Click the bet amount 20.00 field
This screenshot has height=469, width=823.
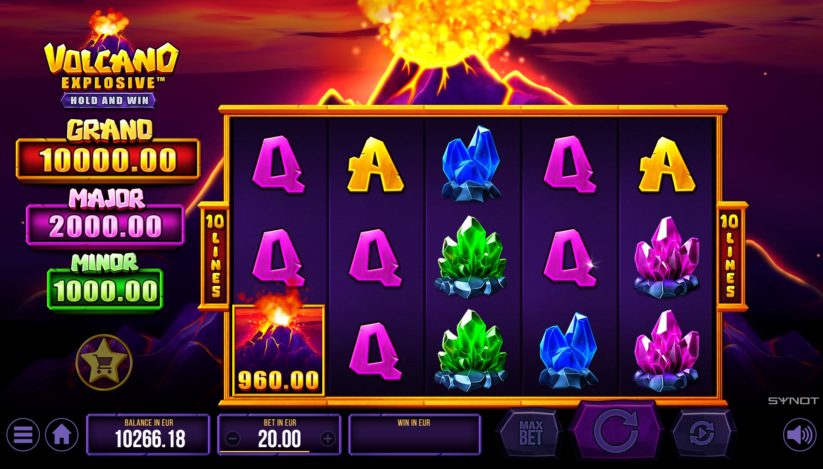[x=279, y=439]
